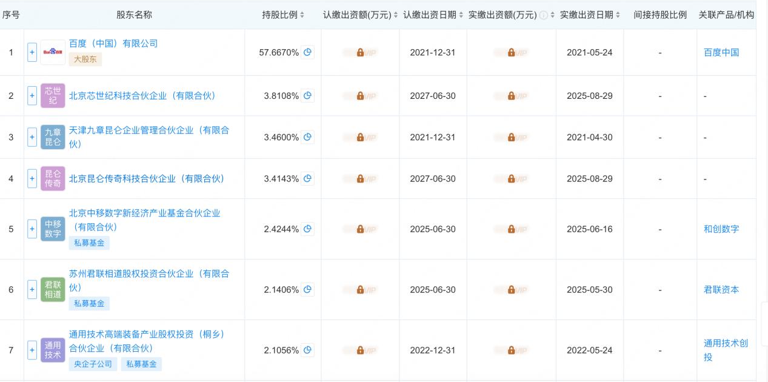This screenshot has height=382, width=768.
Task: Open related product link 百度中国
Action: (721, 52)
